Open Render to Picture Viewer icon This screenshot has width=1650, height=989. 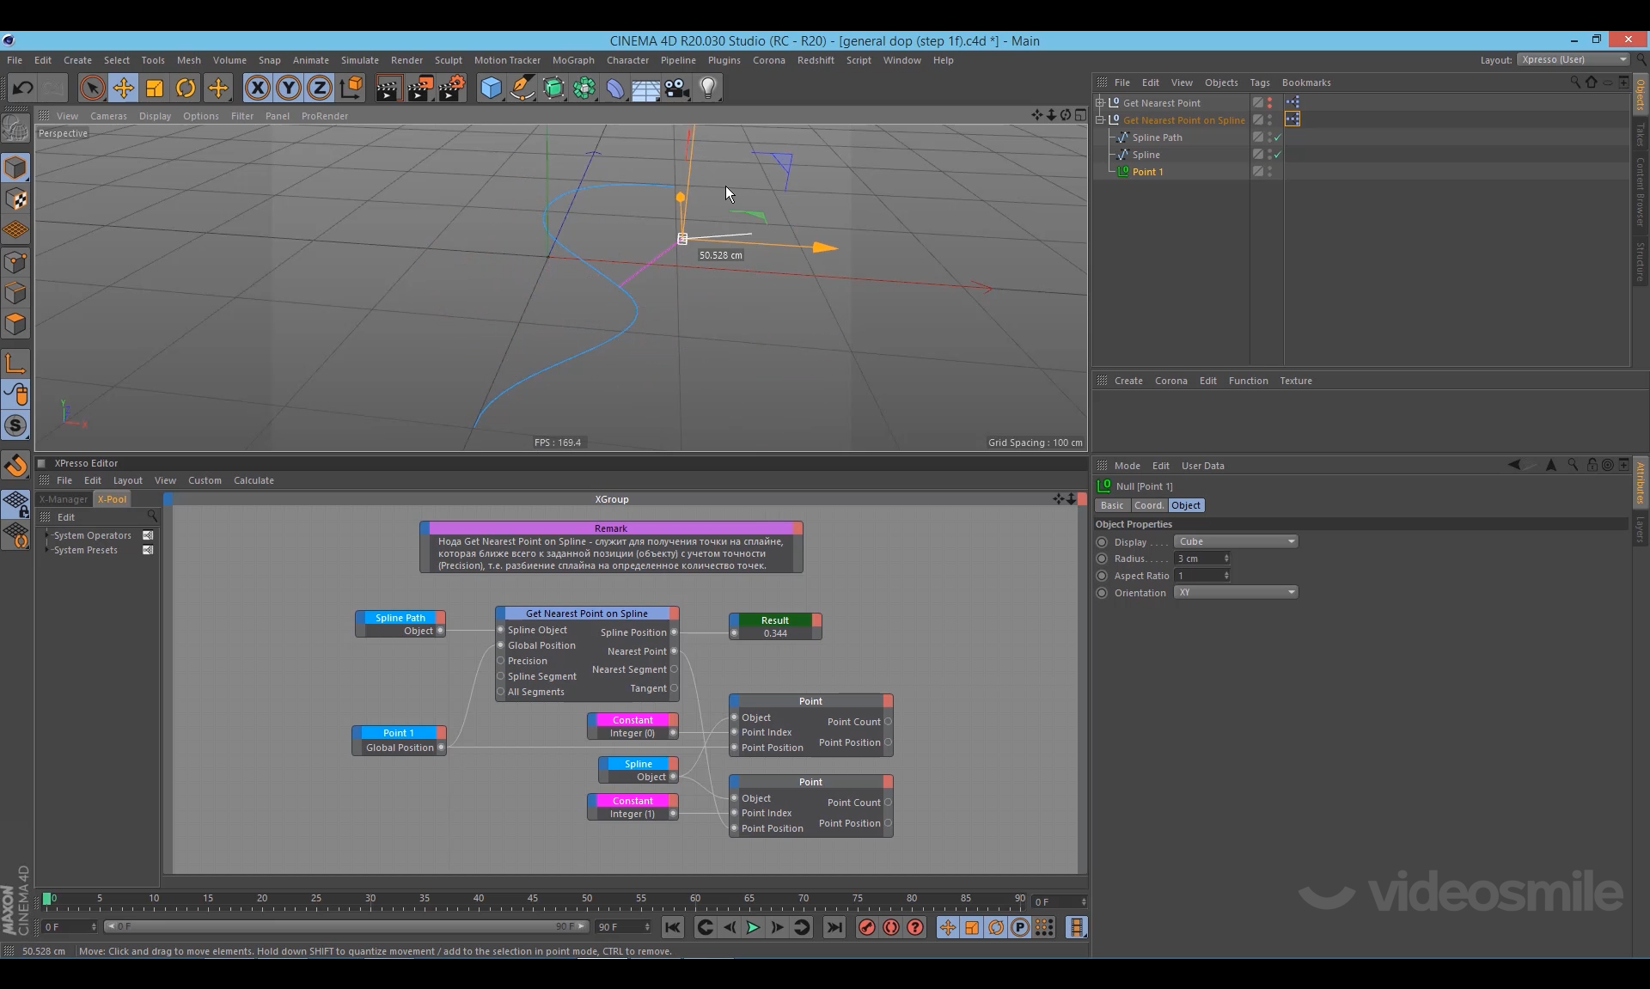tap(419, 88)
